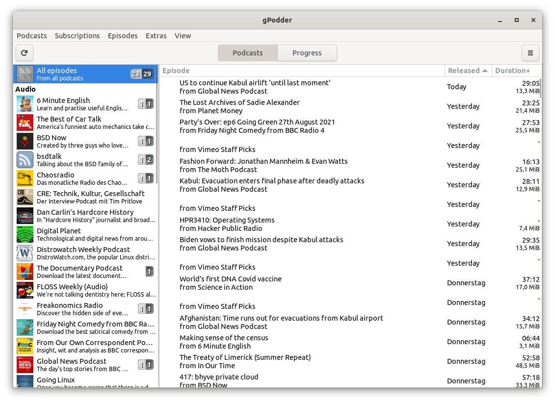The height and width of the screenshot is (402, 555).
Task: Select '417: bhyve private cloud' episode
Action: [350, 381]
